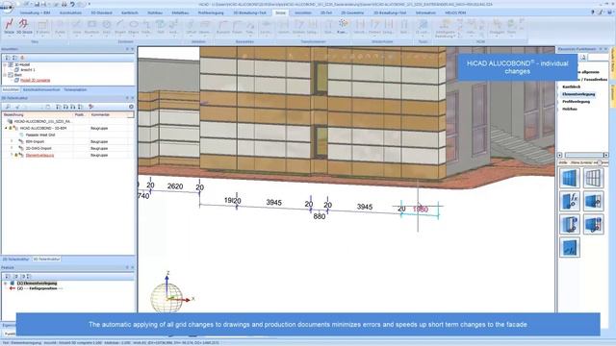This screenshot has width=616, height=346.
Task: Select Profilverlegung in the functions list
Action: 576,102
